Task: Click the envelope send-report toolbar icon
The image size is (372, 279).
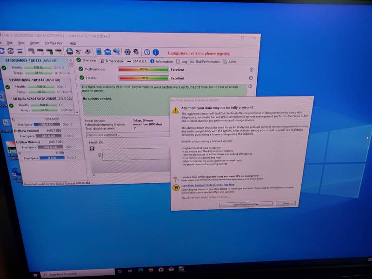Action: coord(108,52)
